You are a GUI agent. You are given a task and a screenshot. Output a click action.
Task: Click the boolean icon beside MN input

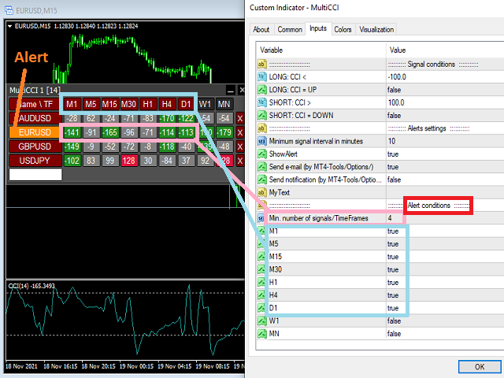[x=262, y=334]
